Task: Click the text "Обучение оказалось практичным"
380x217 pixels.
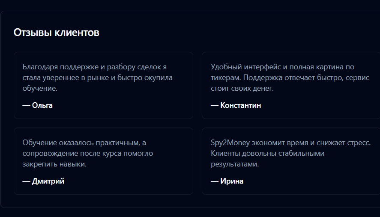Action: click(81, 143)
